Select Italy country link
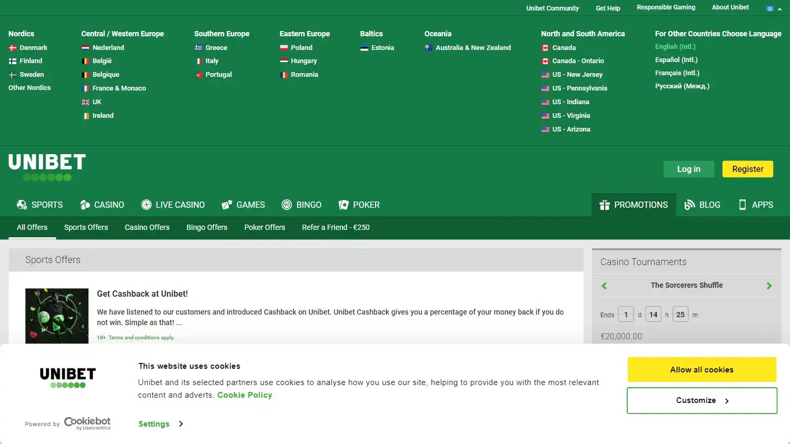This screenshot has width=790, height=444. [212, 61]
